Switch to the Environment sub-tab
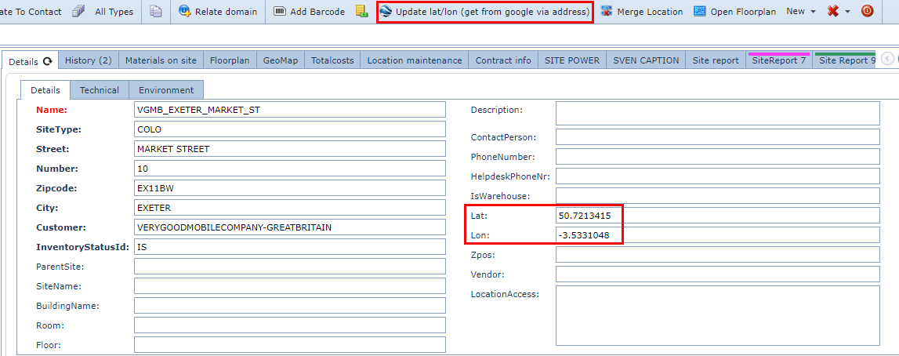The height and width of the screenshot is (356, 899). 166,90
